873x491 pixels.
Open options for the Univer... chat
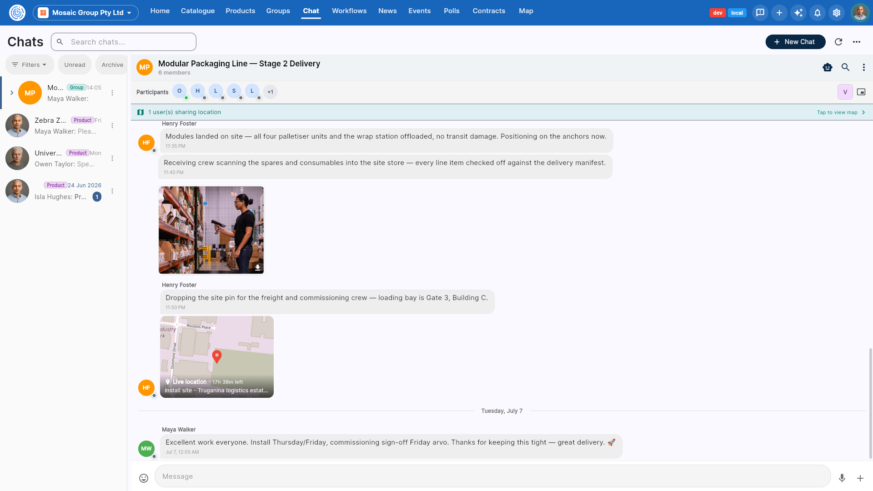coord(112,158)
